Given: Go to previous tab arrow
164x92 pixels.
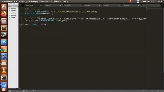Looking at the screenshot, I should 20,5.
